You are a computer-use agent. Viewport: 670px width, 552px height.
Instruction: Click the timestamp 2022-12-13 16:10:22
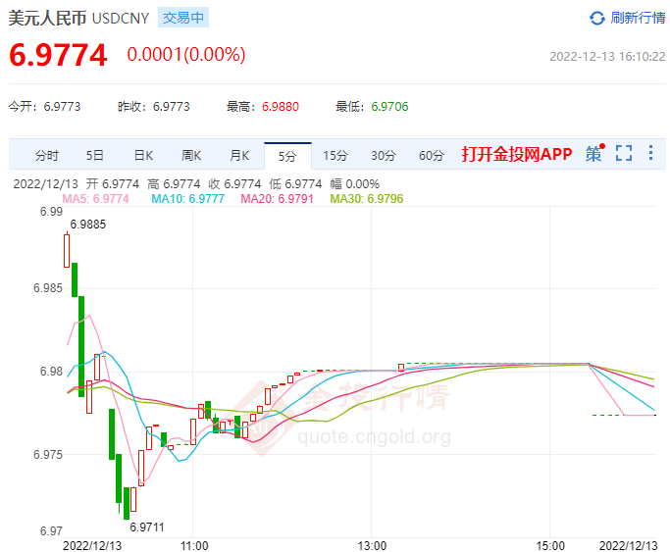coord(607,57)
